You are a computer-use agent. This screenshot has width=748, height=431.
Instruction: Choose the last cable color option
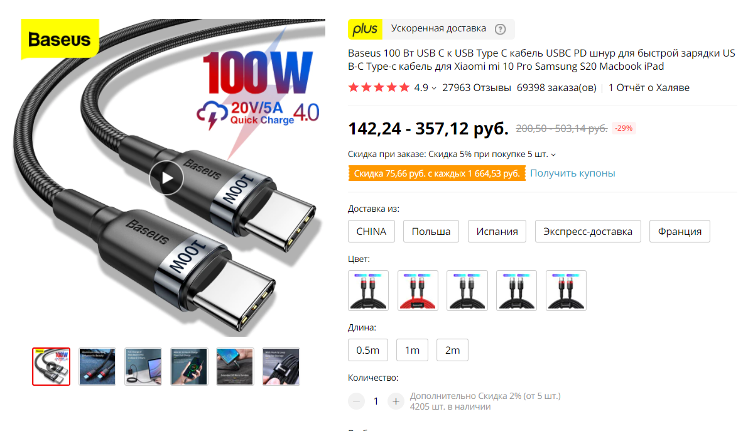coord(566,291)
